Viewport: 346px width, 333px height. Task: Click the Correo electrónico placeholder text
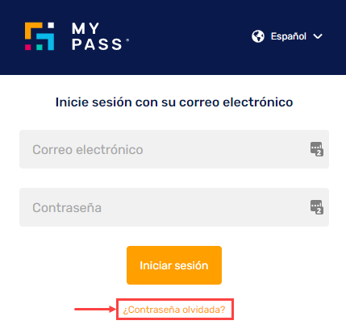pyautogui.click(x=88, y=150)
